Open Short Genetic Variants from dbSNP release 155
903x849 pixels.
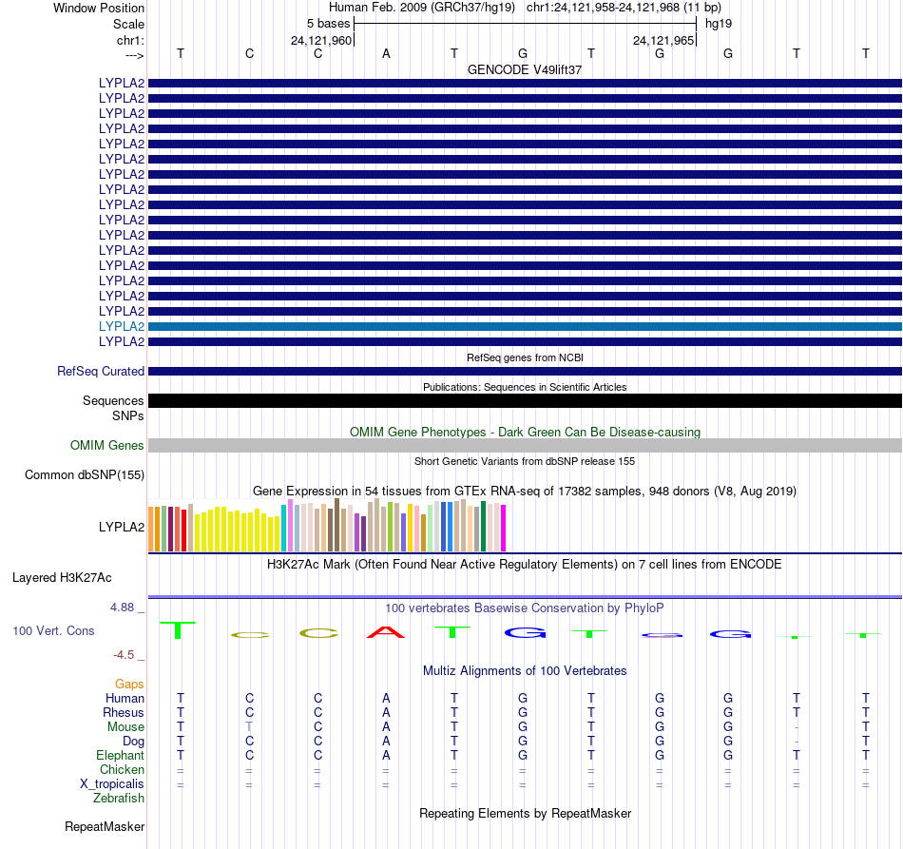pyautogui.click(x=525, y=461)
